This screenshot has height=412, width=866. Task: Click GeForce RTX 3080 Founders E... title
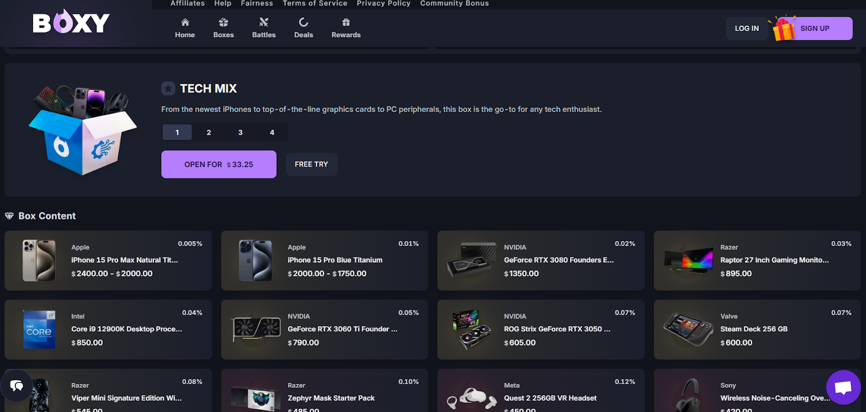pyautogui.click(x=559, y=260)
